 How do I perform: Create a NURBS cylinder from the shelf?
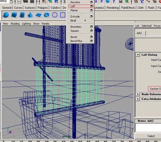pos(22,15)
